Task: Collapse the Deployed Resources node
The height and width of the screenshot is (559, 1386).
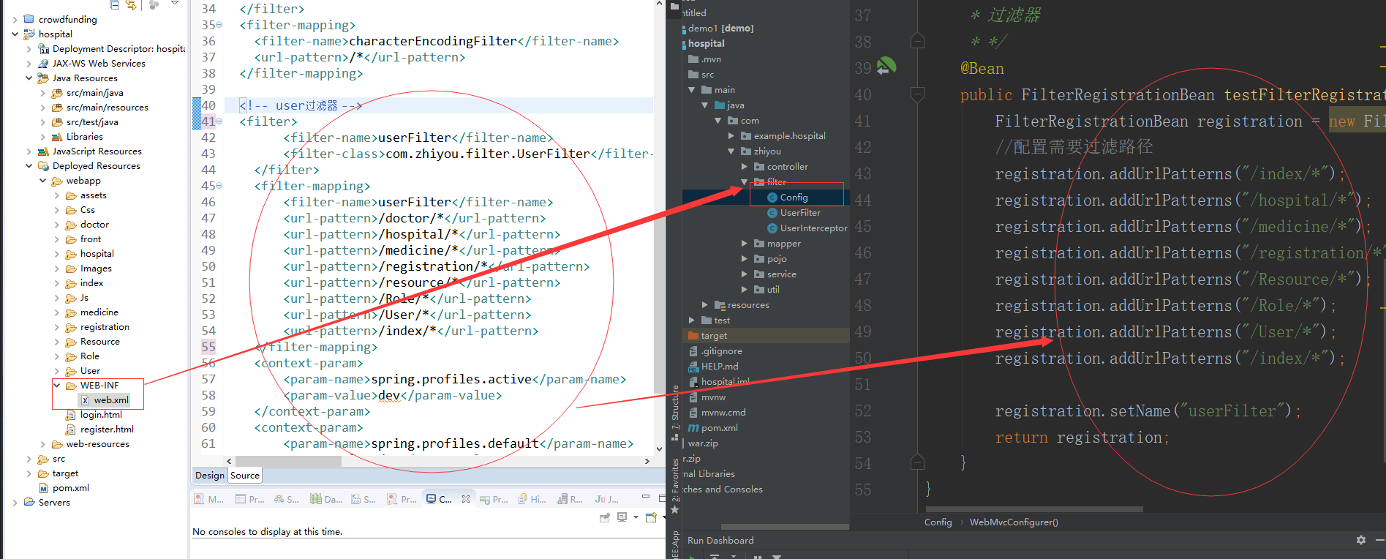Action: (29, 165)
